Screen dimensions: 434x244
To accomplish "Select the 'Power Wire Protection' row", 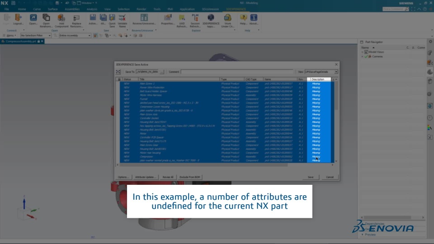I will click(227, 87).
